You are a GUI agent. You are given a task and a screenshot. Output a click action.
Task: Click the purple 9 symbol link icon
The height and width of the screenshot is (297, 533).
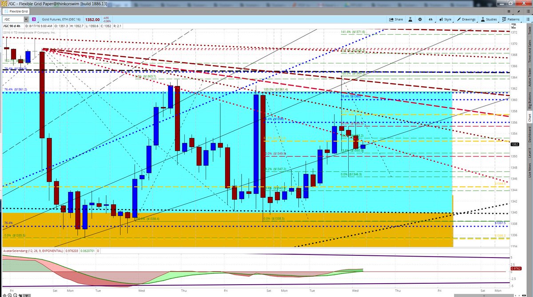(x=34, y=20)
